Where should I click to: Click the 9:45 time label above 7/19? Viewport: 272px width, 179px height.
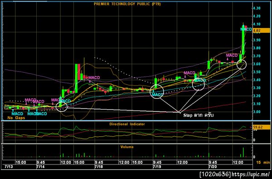coord(157,163)
